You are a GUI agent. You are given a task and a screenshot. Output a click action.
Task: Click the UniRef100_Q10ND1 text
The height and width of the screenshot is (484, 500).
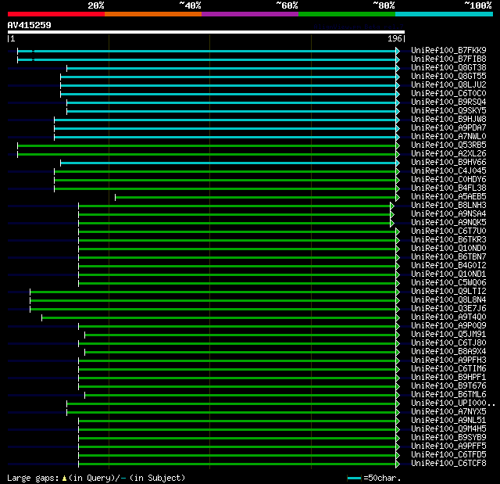[448, 274]
